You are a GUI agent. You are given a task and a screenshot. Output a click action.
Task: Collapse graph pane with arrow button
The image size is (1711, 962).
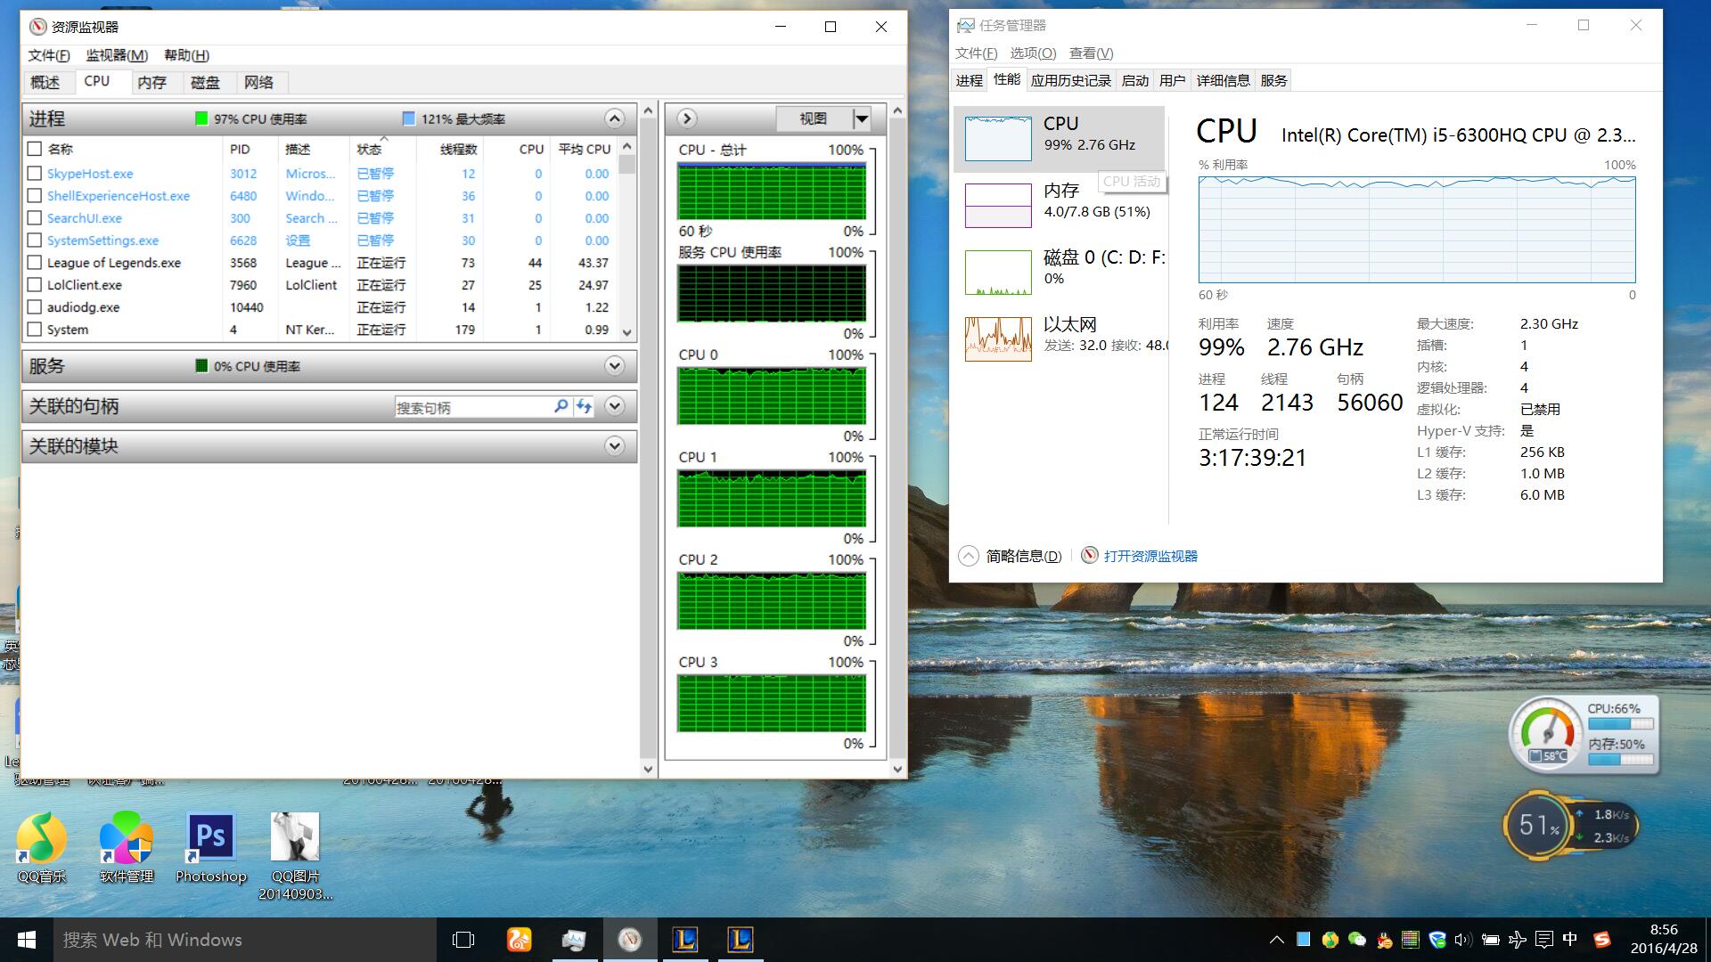click(686, 118)
